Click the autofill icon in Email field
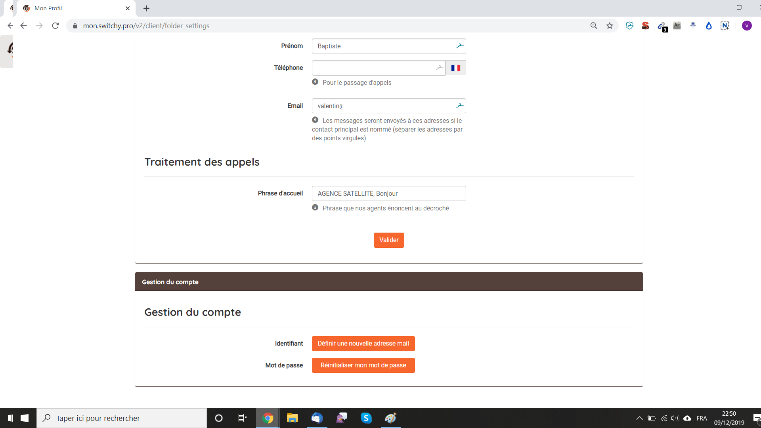 pyautogui.click(x=459, y=106)
